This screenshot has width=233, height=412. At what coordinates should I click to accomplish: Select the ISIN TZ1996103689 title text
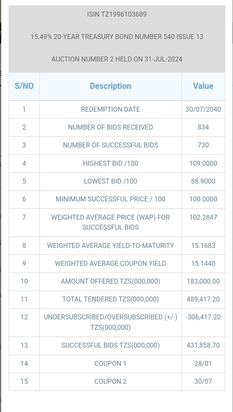(117, 14)
